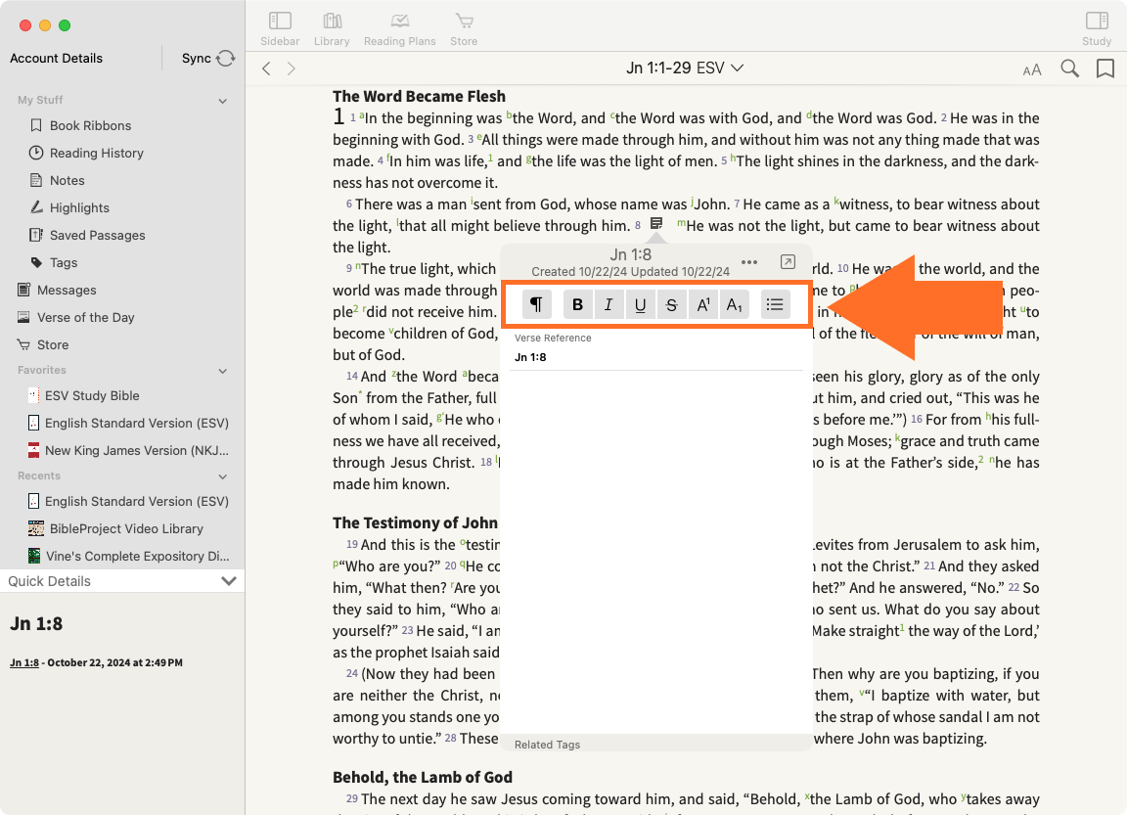Toggle subscript formatting in note

(x=735, y=304)
